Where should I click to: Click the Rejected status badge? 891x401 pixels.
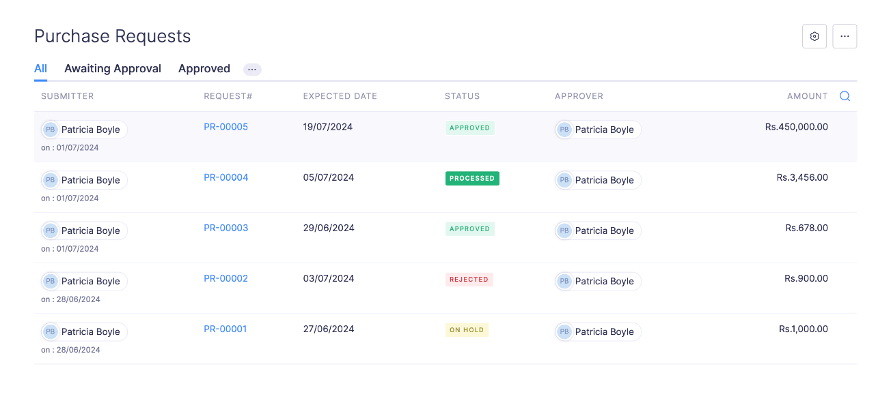click(x=469, y=280)
